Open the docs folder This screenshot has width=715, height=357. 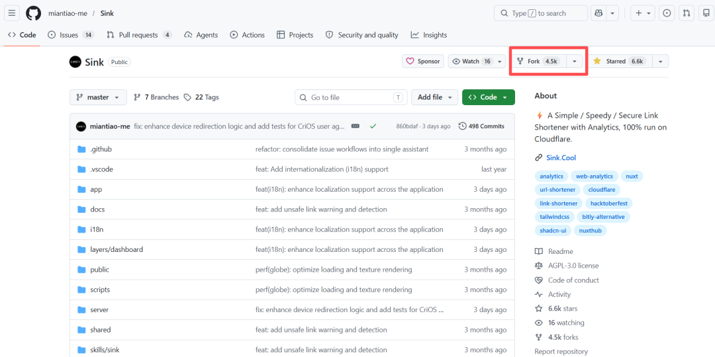[x=97, y=210]
